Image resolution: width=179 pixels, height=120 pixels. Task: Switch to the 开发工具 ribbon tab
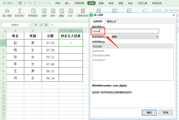[142, 3]
